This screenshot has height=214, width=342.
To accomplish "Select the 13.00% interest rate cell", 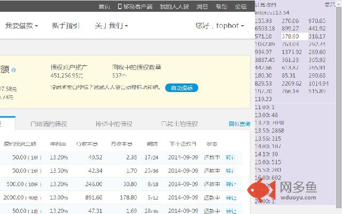I will click(59, 197).
